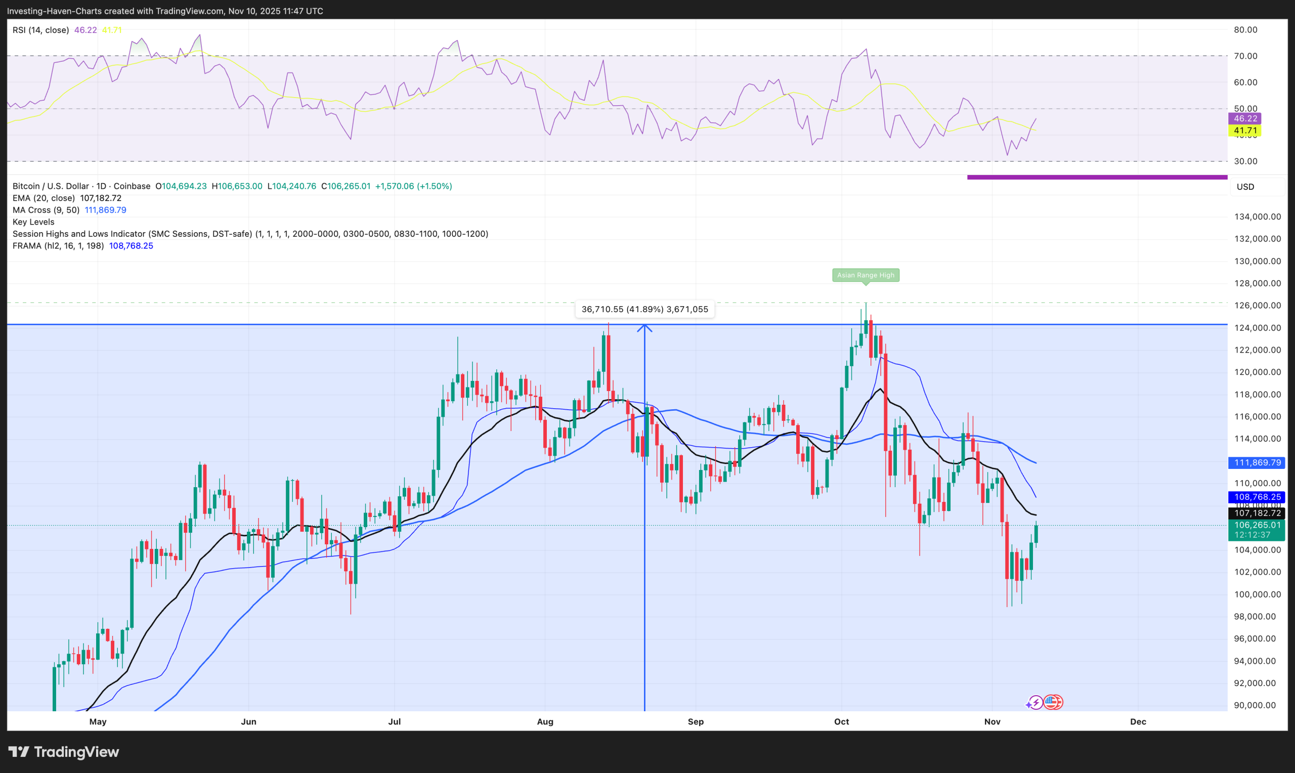The height and width of the screenshot is (773, 1295).
Task: Select the EMA (20, close) legend entry
Action: tap(43, 197)
